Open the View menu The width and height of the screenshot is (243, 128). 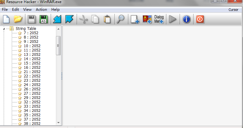click(x=28, y=10)
